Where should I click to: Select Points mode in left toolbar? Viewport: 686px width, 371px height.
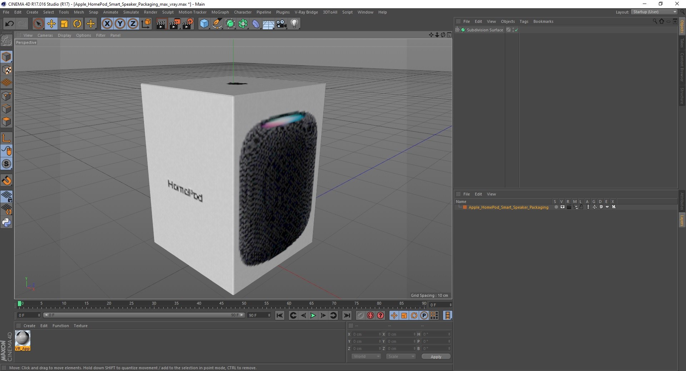click(6, 96)
